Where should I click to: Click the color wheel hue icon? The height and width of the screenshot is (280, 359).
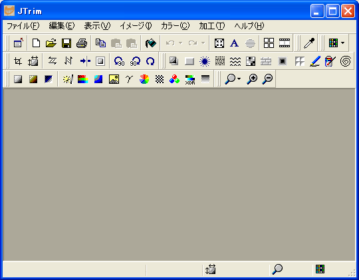pyautogui.click(x=144, y=79)
